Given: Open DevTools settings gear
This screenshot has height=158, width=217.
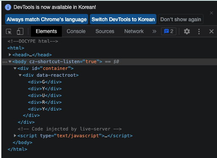Looking at the screenshot, I should 187,31.
